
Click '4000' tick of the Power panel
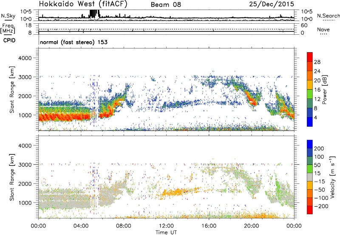coord(25,58)
